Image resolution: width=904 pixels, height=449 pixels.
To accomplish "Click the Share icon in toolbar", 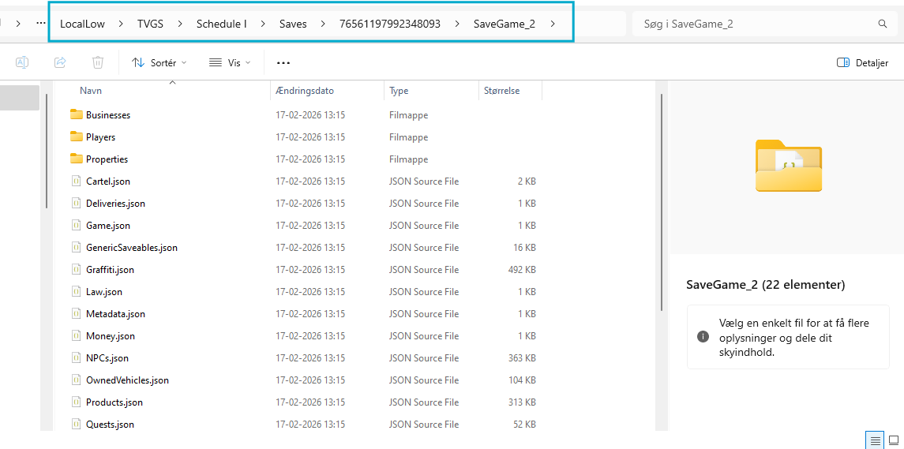I will click(x=60, y=62).
